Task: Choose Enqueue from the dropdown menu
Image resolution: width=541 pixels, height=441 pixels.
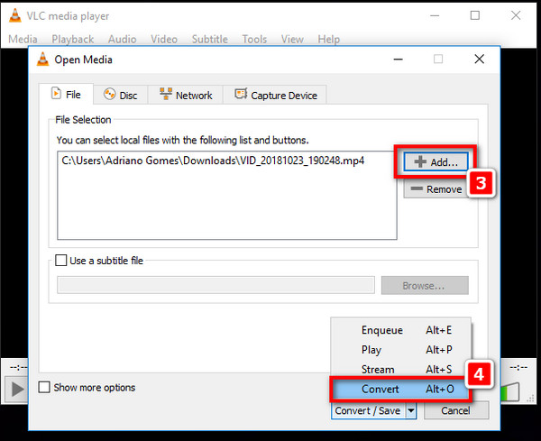Action: [x=400, y=330]
